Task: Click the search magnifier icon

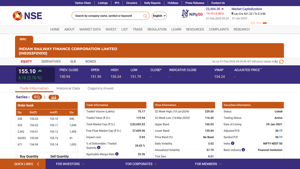Action: pyautogui.click(x=145, y=16)
